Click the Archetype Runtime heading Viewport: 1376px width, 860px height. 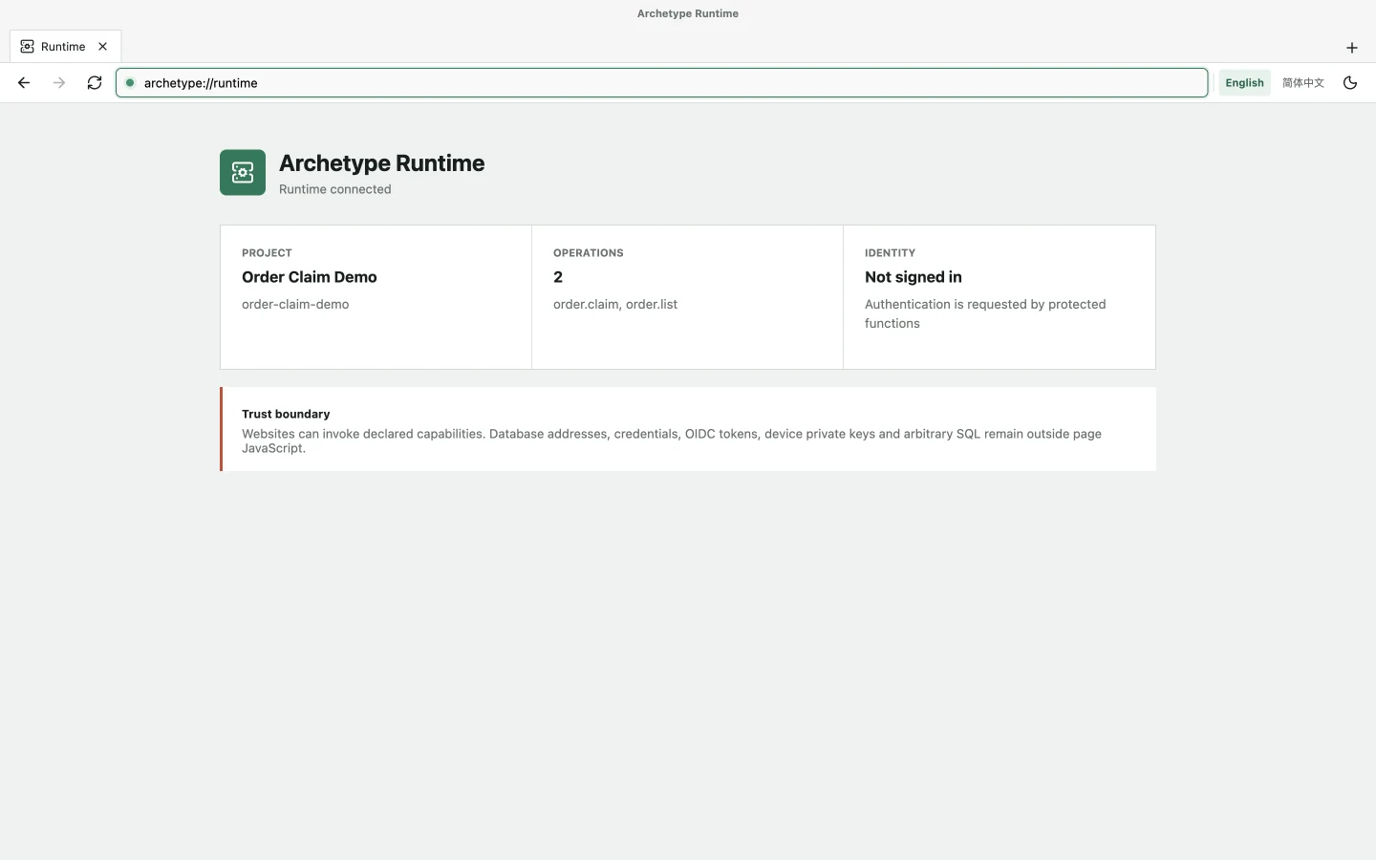click(382, 163)
